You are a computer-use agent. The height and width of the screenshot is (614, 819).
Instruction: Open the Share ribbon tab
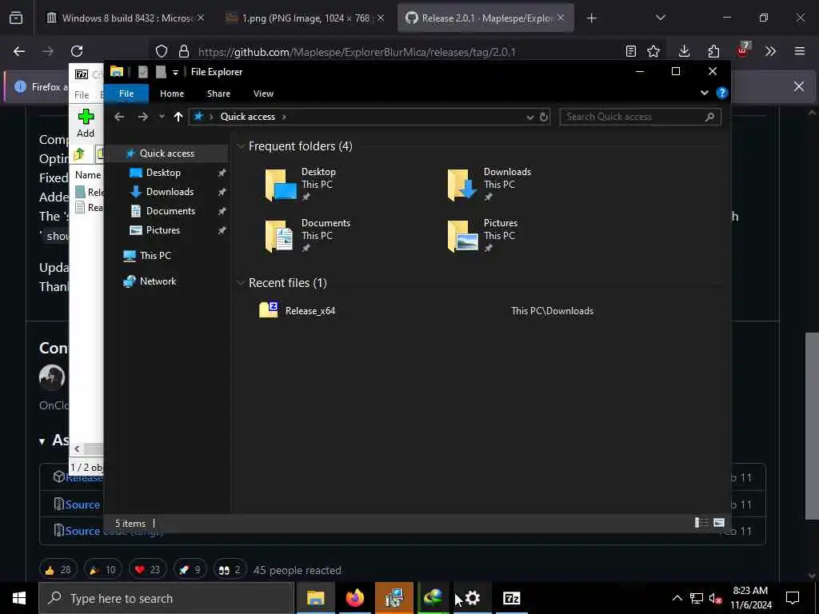218,94
